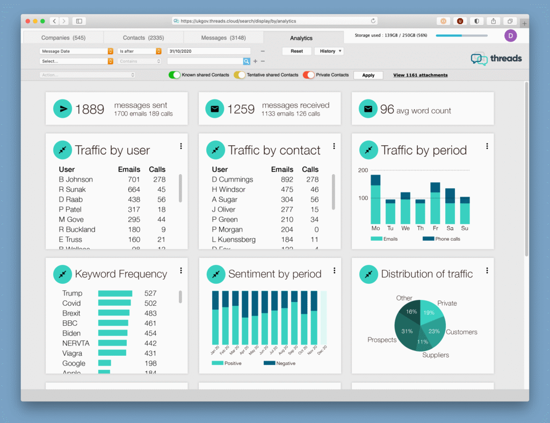Click the Distribution of traffic panel icon
Screen dimensions: 550x423
[368, 274]
